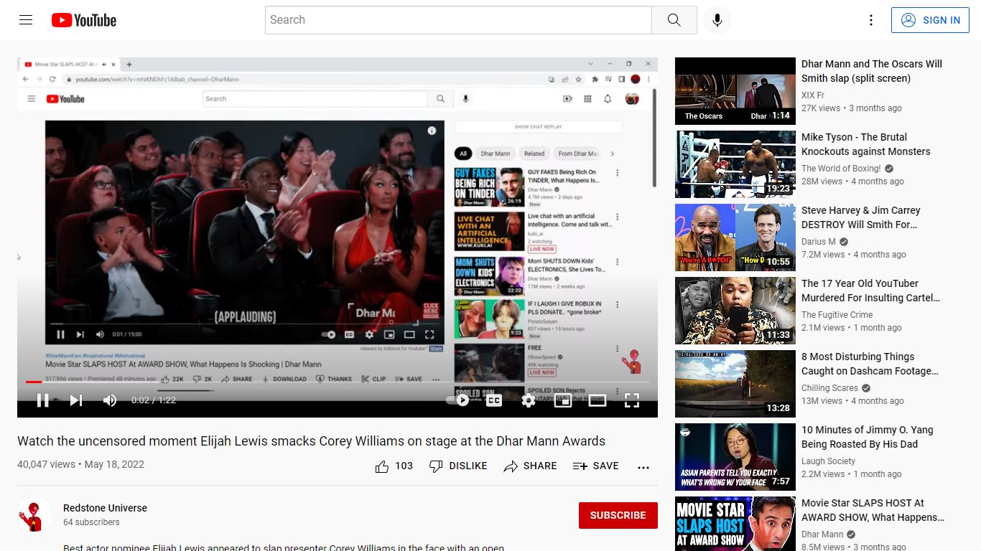Image resolution: width=981 pixels, height=551 pixels.
Task: Click the '64 subscribers' count
Action: click(x=91, y=522)
